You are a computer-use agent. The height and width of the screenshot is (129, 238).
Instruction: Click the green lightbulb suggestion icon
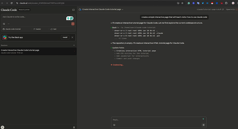68,18
